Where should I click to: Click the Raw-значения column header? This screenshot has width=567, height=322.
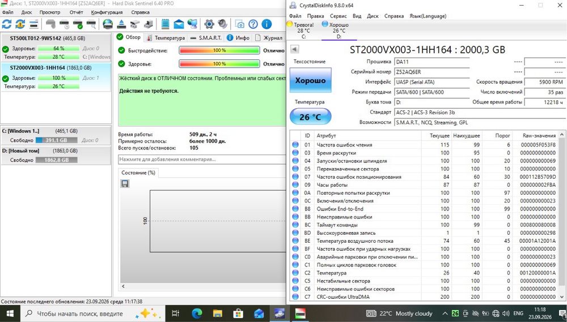point(536,135)
